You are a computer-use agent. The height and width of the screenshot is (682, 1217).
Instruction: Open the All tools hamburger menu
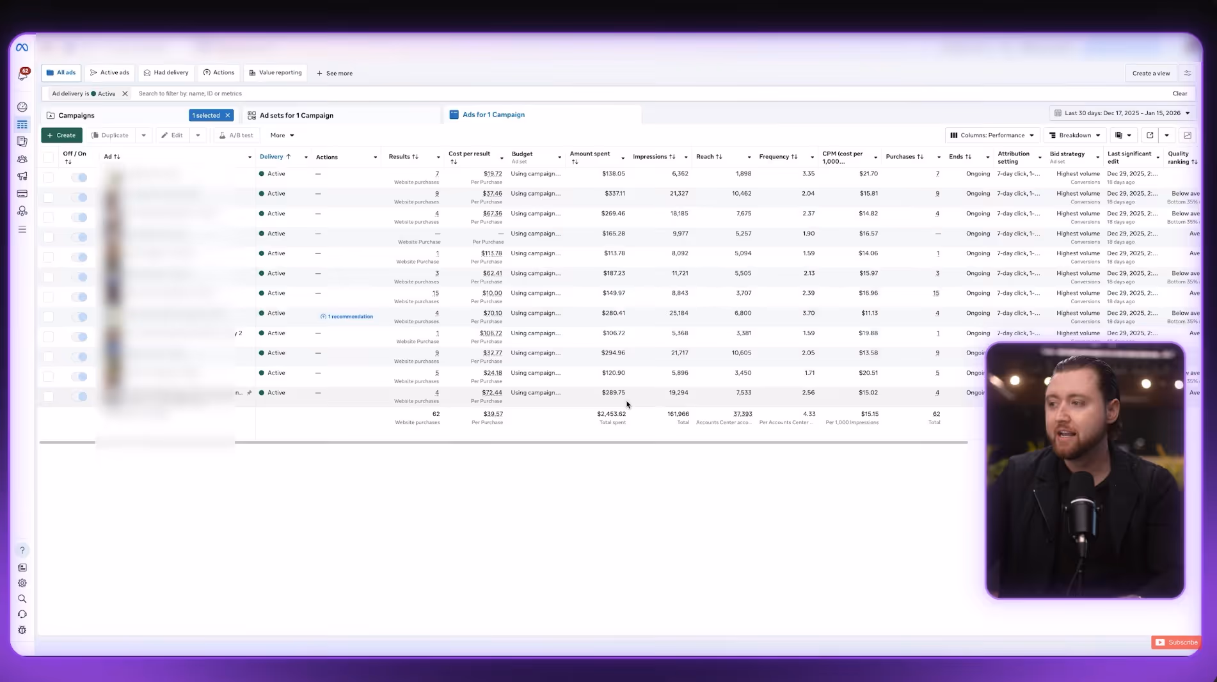coord(22,229)
